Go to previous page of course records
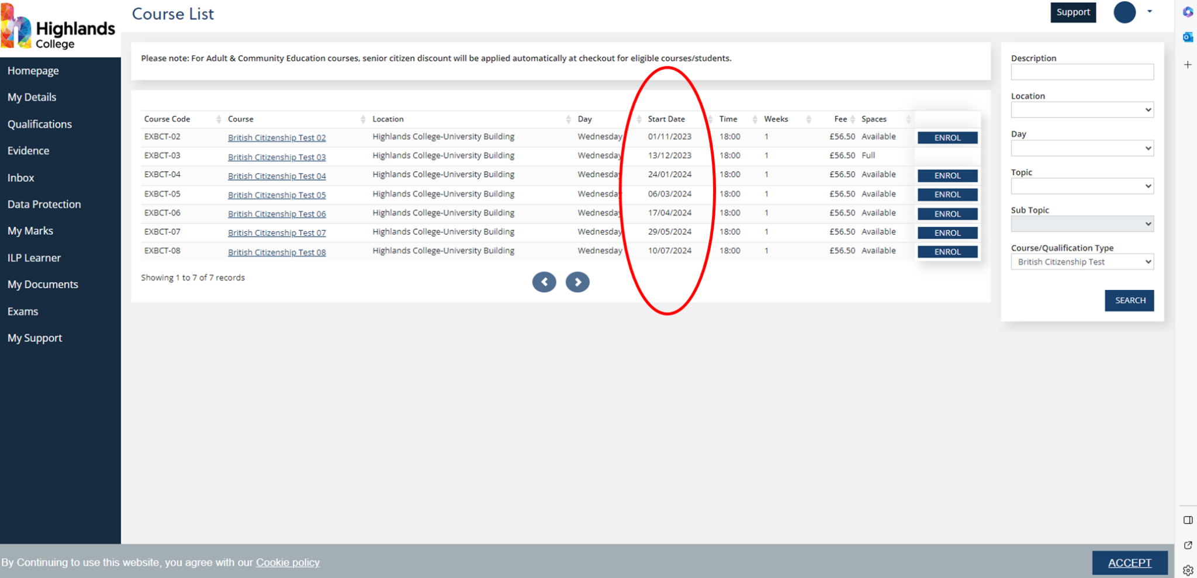The image size is (1197, 578). tap(544, 282)
